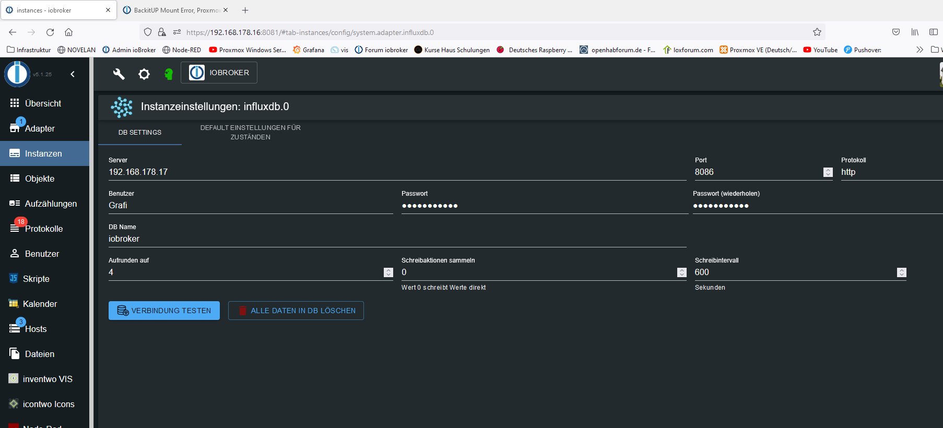Screen dimensions: 943x428
Task: Open Objekte in the sidebar
Action: [x=45, y=179]
